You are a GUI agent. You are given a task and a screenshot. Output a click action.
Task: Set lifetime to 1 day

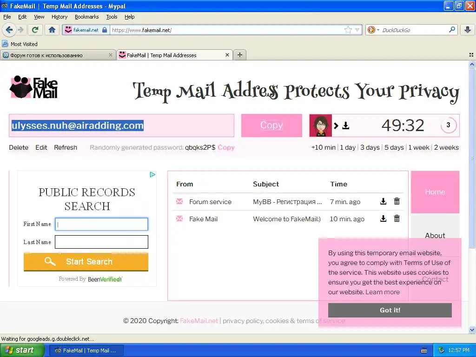tap(348, 147)
